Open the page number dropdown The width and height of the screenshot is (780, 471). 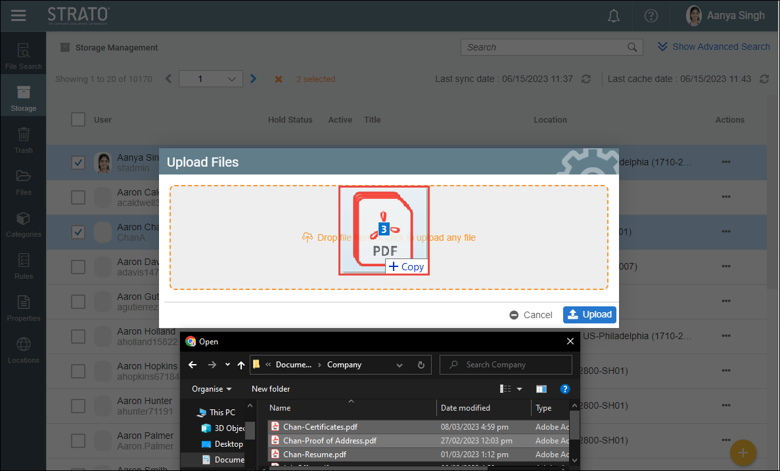pos(210,79)
